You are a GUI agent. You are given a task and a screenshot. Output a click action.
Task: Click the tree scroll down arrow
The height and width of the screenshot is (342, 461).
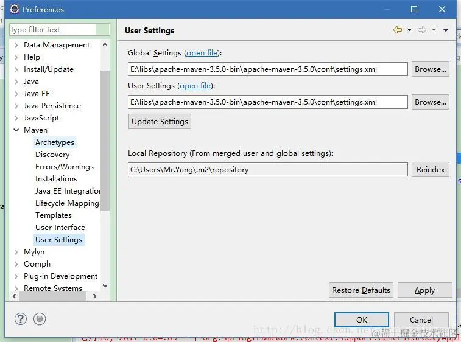[x=105, y=286]
